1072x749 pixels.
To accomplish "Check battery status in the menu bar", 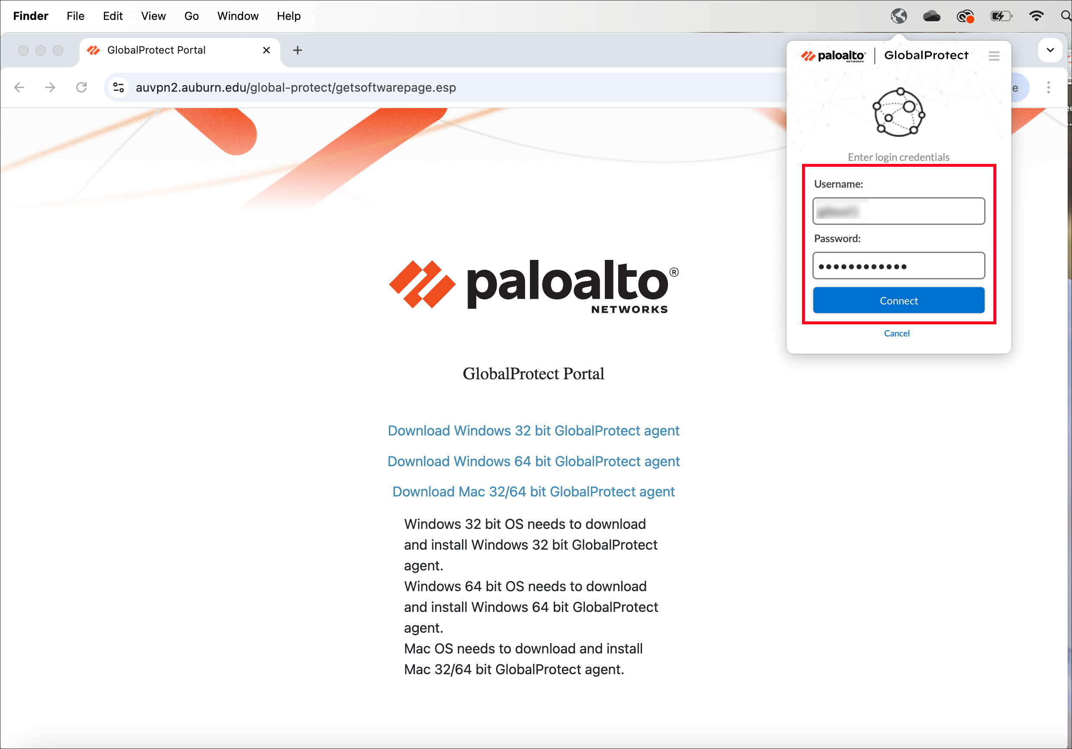I will click(1001, 16).
